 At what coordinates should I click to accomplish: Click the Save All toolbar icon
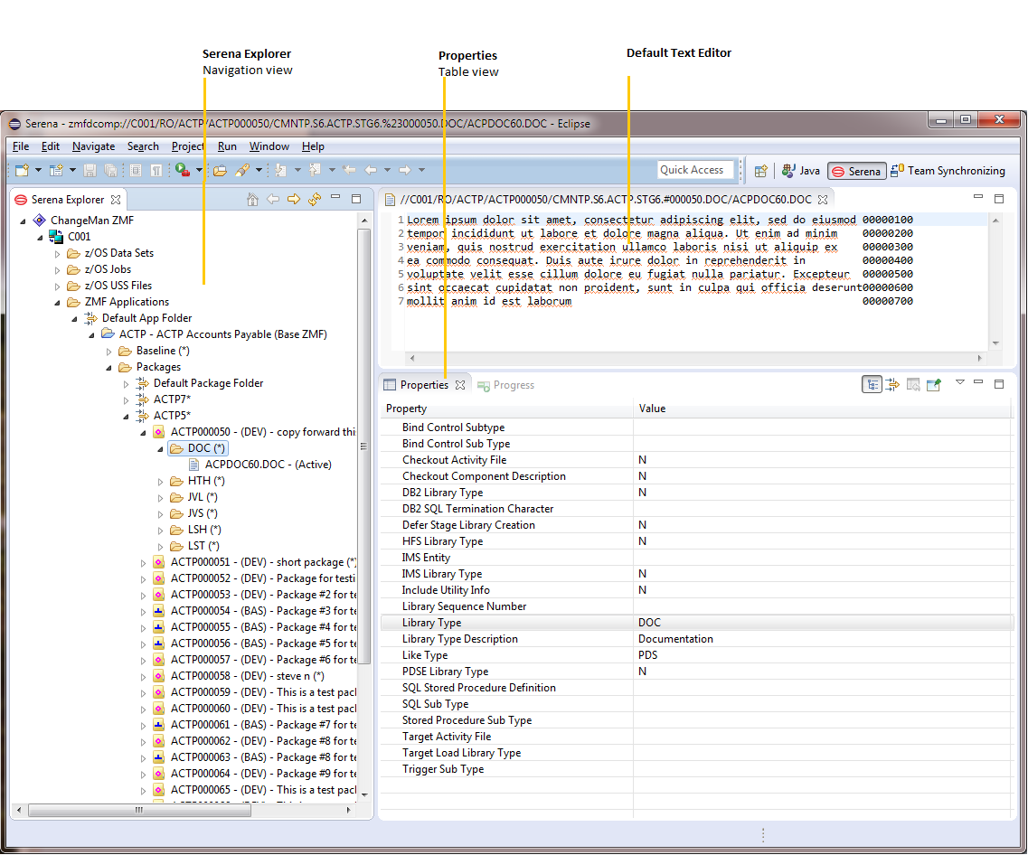click(x=111, y=170)
